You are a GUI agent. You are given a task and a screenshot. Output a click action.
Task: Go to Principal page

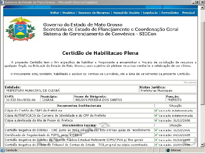(x=188, y=13)
